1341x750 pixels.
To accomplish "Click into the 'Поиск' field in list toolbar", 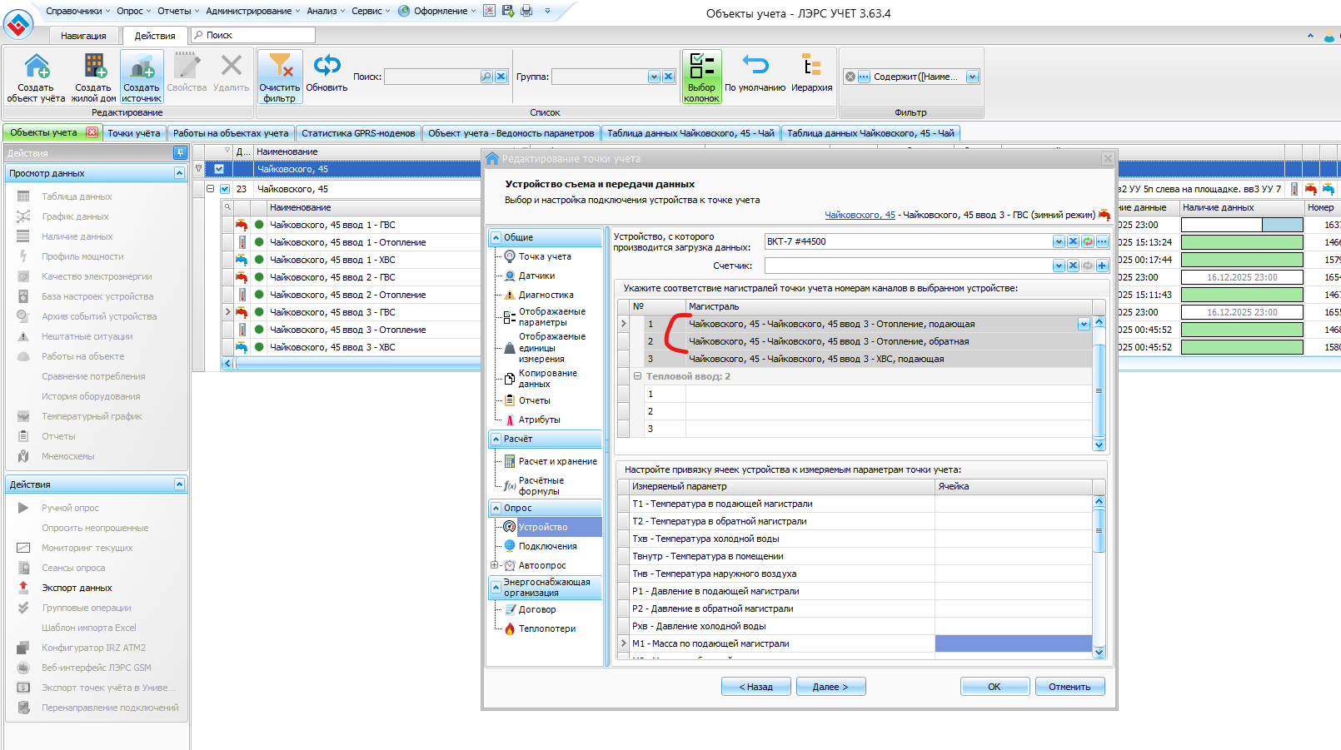I will pyautogui.click(x=431, y=77).
